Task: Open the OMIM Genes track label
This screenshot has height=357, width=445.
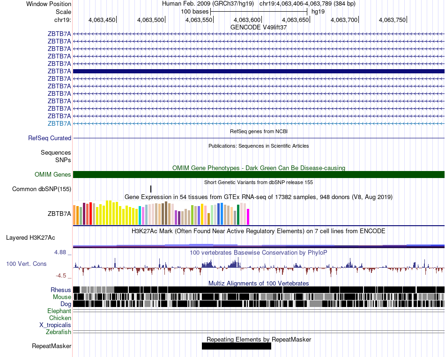Action: [x=52, y=175]
